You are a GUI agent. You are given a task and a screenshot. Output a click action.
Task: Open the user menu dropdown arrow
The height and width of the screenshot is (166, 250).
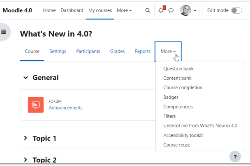[195, 11]
